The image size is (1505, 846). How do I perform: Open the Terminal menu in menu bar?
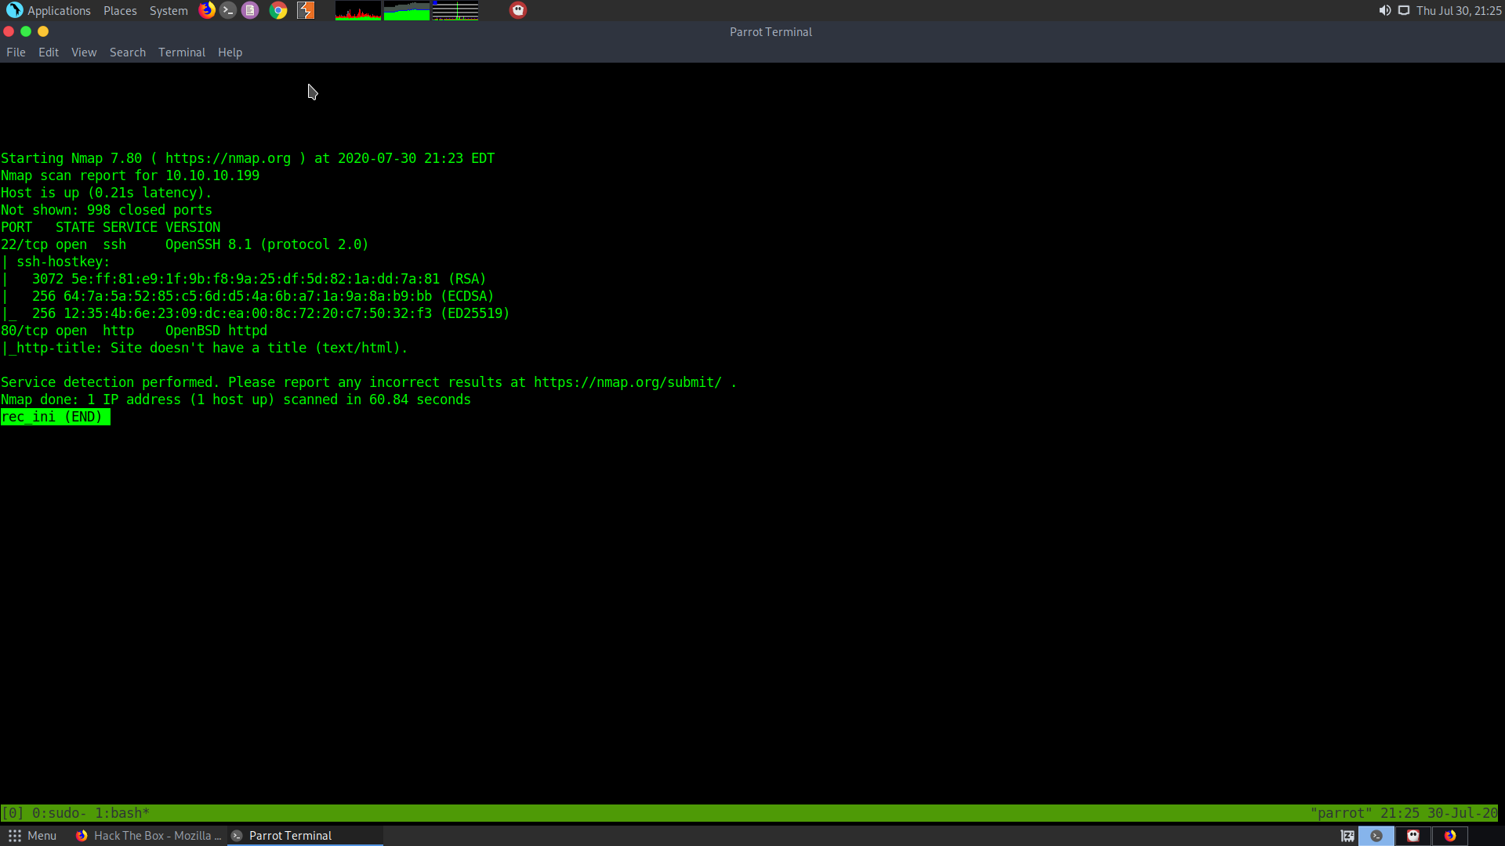click(181, 52)
